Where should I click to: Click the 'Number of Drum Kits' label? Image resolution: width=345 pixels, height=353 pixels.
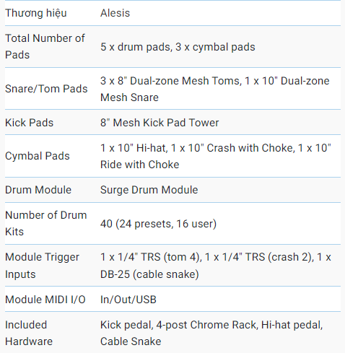point(45,223)
